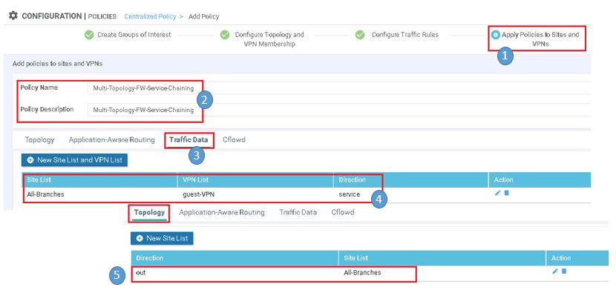Select Apply Policies to Sites and VPNs step
Image resolution: width=616 pixels, height=296 pixels.
click(x=540, y=39)
